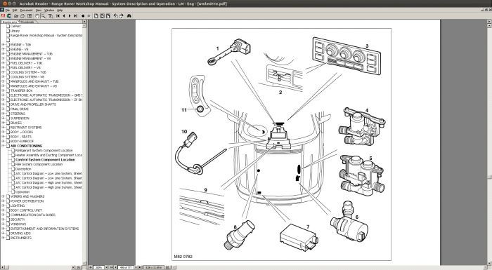Image resolution: width=492 pixels, height=270 pixels.
Task: Collapse the AIR CONDITIONING bookmark node
Action: [x=3, y=146]
